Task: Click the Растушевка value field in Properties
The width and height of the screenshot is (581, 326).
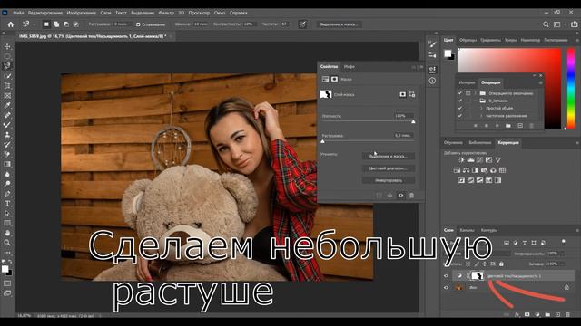Action: (403, 135)
